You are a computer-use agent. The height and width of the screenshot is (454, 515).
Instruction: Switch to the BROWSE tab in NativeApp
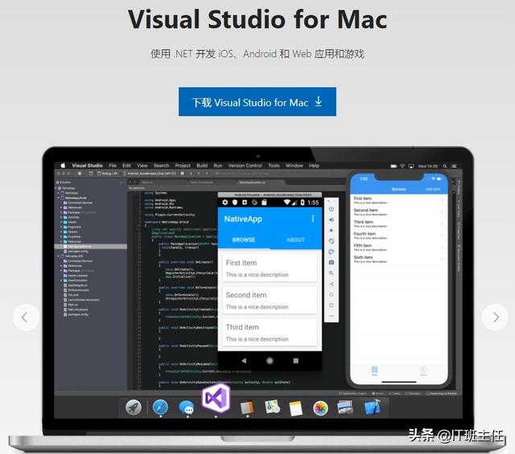click(244, 239)
